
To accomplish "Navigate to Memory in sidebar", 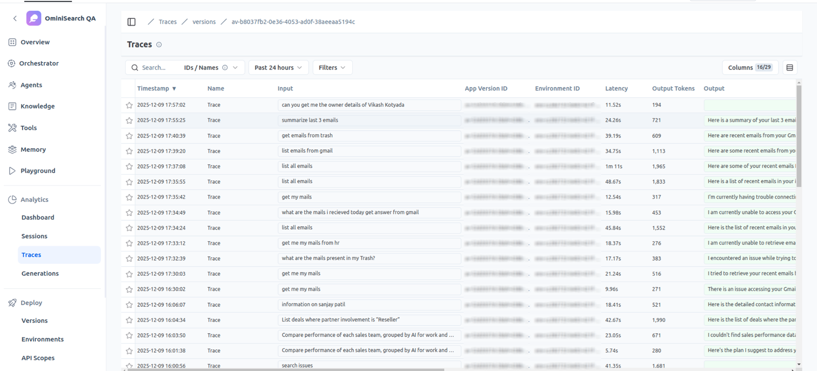I will (x=33, y=150).
